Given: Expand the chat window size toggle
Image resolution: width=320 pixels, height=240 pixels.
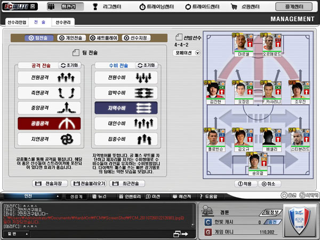Looking at the screenshot, I should point(181,234).
